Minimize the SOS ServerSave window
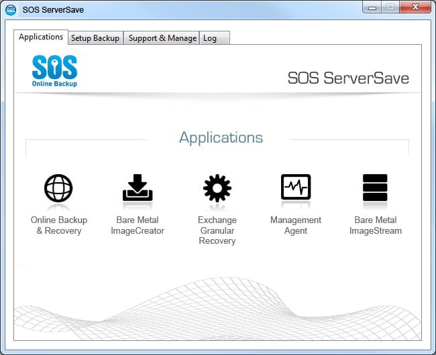436x355 pixels. [372, 7]
